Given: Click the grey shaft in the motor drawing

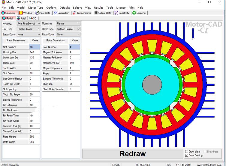Looking at the screenshot, I should click(152, 85).
